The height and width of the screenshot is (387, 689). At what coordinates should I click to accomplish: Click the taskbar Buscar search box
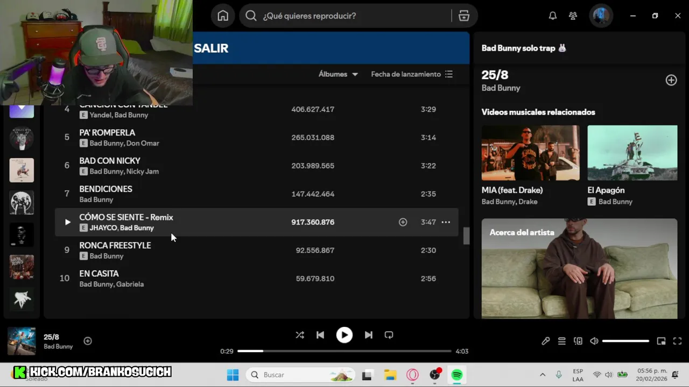coord(301,375)
